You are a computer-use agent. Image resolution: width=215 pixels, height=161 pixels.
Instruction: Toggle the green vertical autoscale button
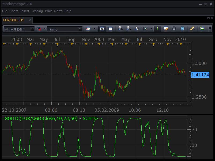[157, 28]
